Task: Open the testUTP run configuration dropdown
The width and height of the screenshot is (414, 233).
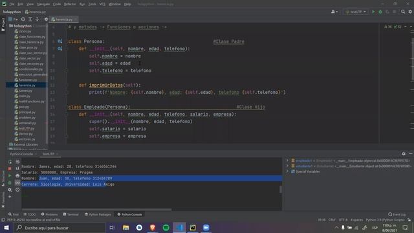Action: point(356,12)
